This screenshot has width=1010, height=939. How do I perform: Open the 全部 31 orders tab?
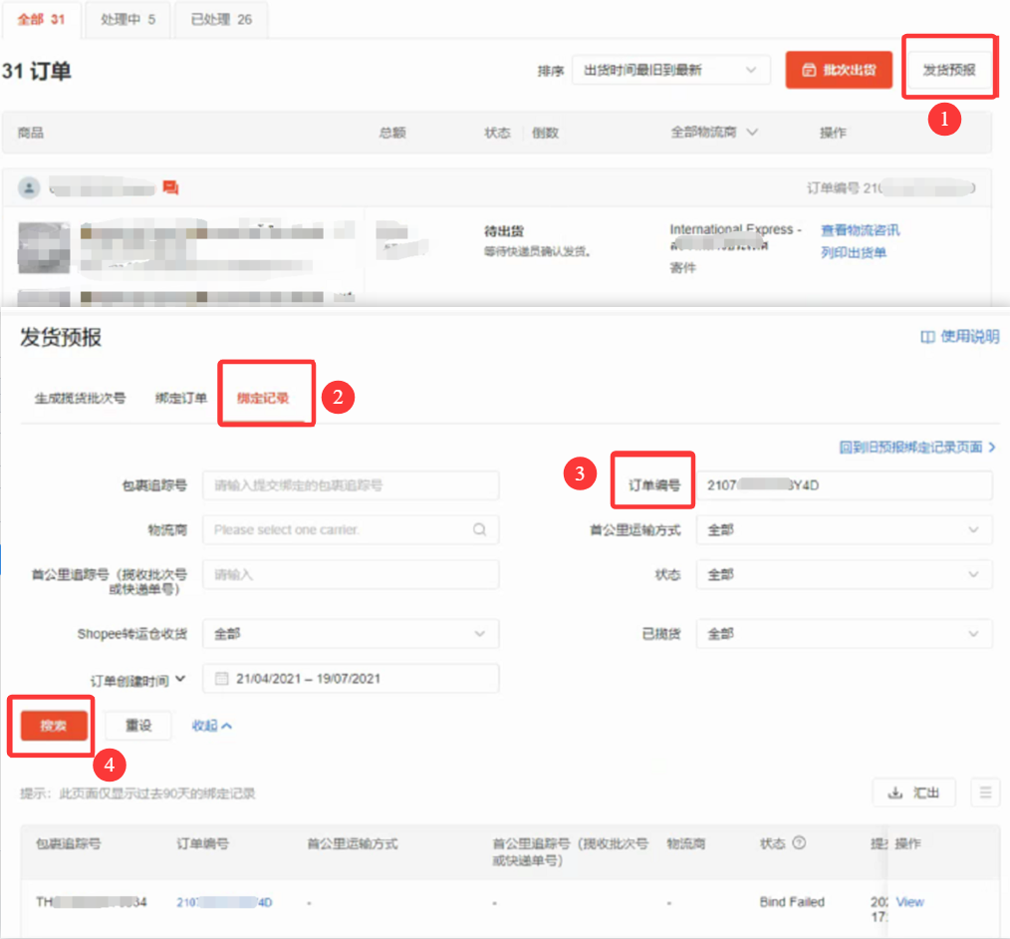(x=41, y=19)
